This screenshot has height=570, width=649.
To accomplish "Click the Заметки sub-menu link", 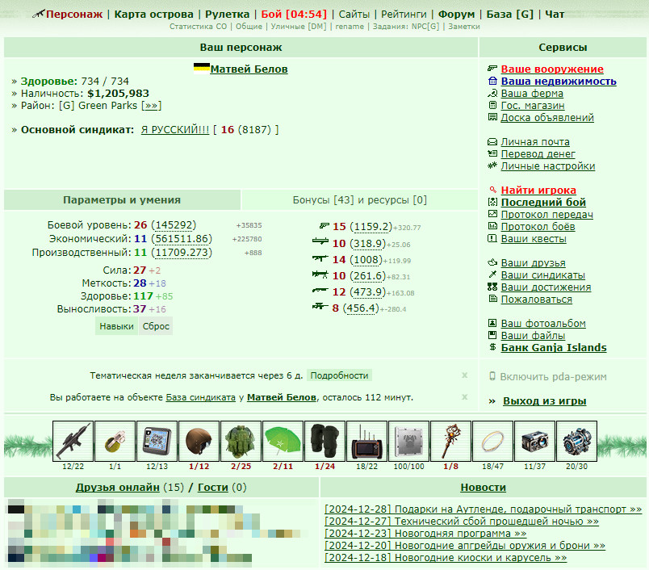I will click(464, 27).
